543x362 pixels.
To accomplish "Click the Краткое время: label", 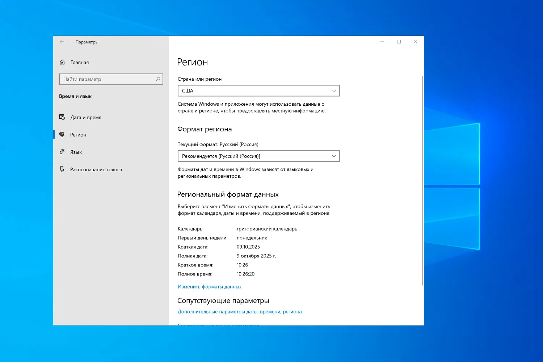I will (195, 265).
